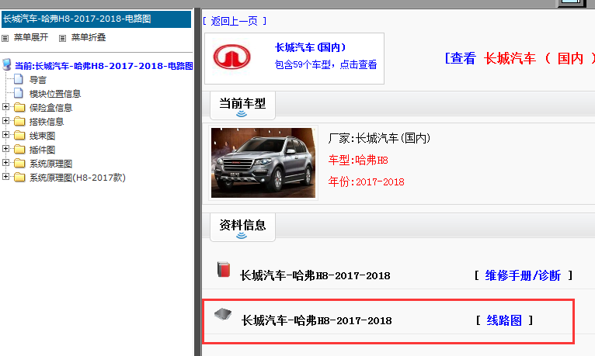Select 保险盒信息 tree label
Viewport: 595px width, 356px height.
[x=50, y=108]
